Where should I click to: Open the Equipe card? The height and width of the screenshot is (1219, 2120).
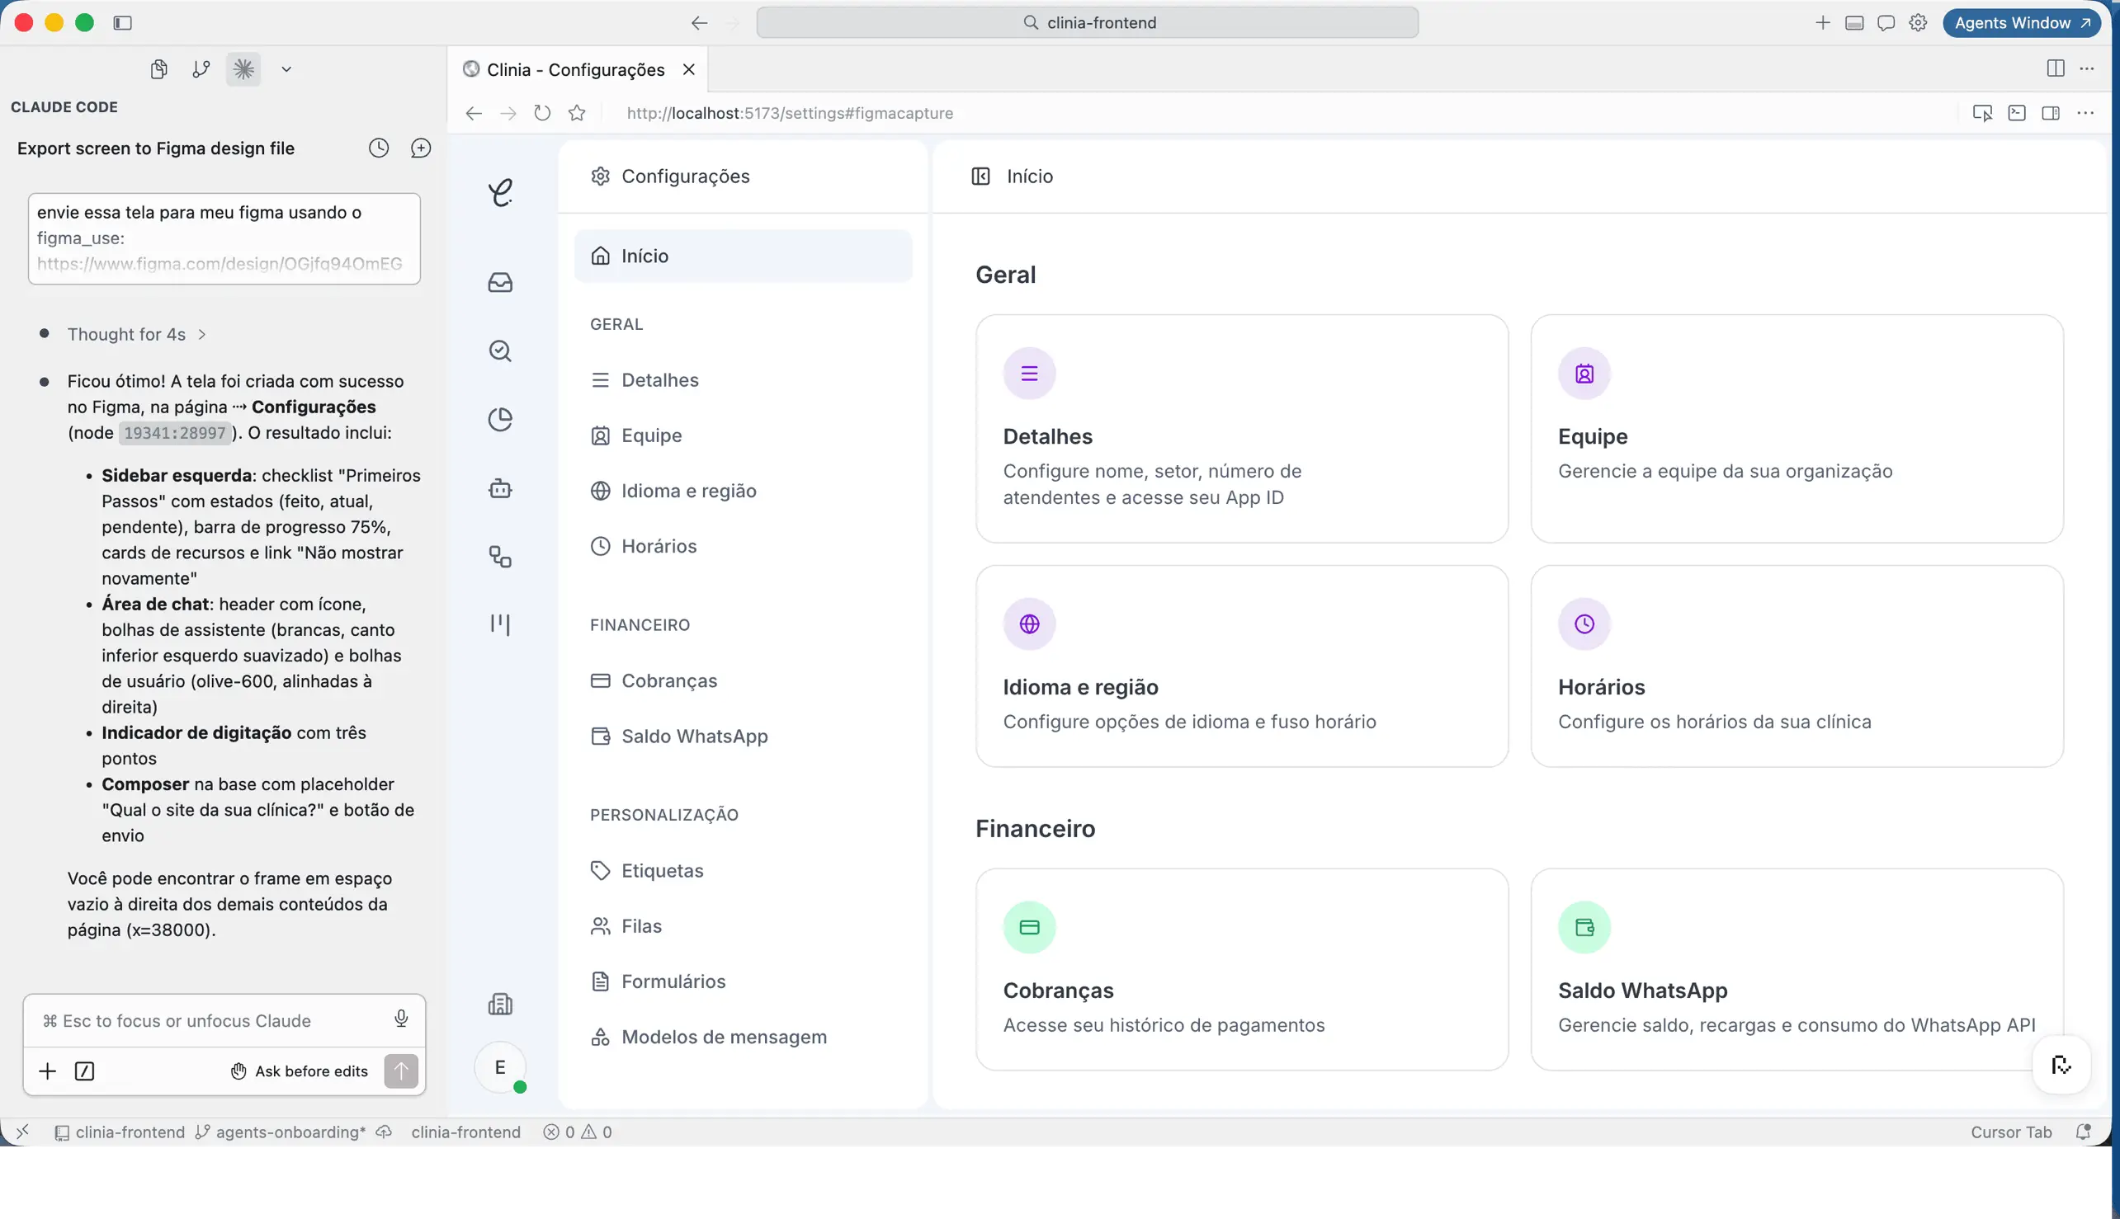[x=1797, y=429]
